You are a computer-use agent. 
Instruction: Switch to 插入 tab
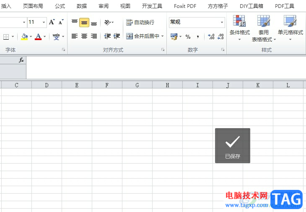[6, 6]
